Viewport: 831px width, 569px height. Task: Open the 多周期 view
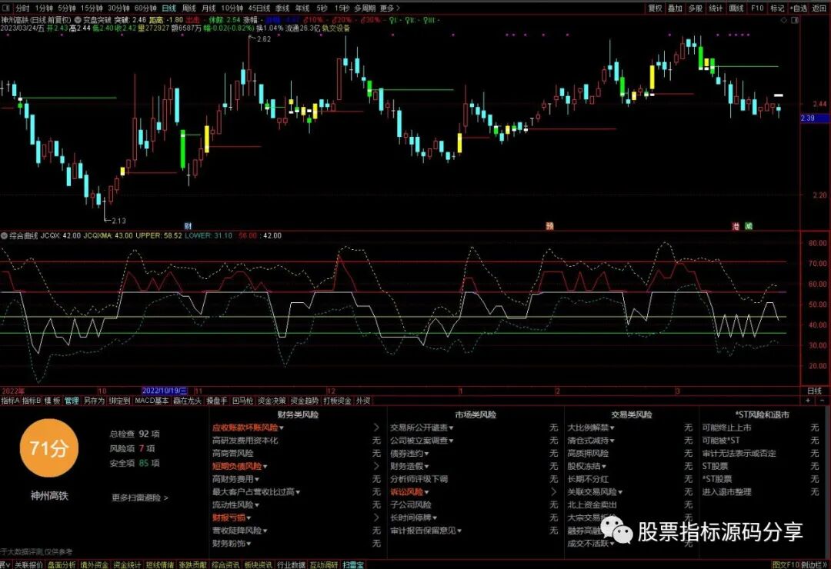[365, 8]
